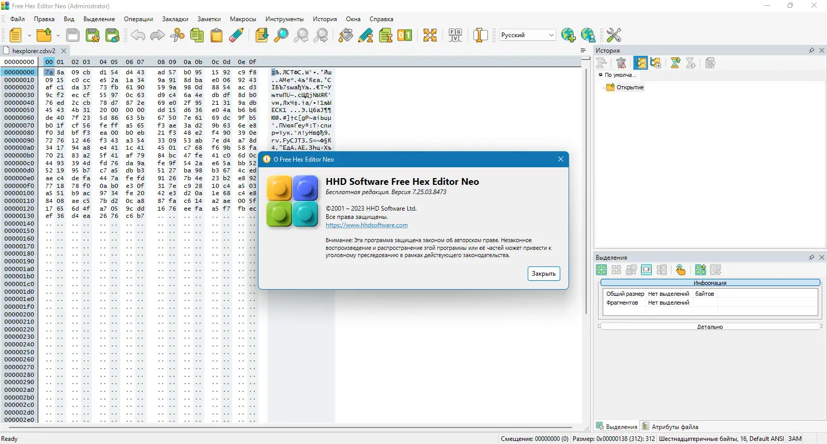Close the About dialog with X

(x=561, y=159)
